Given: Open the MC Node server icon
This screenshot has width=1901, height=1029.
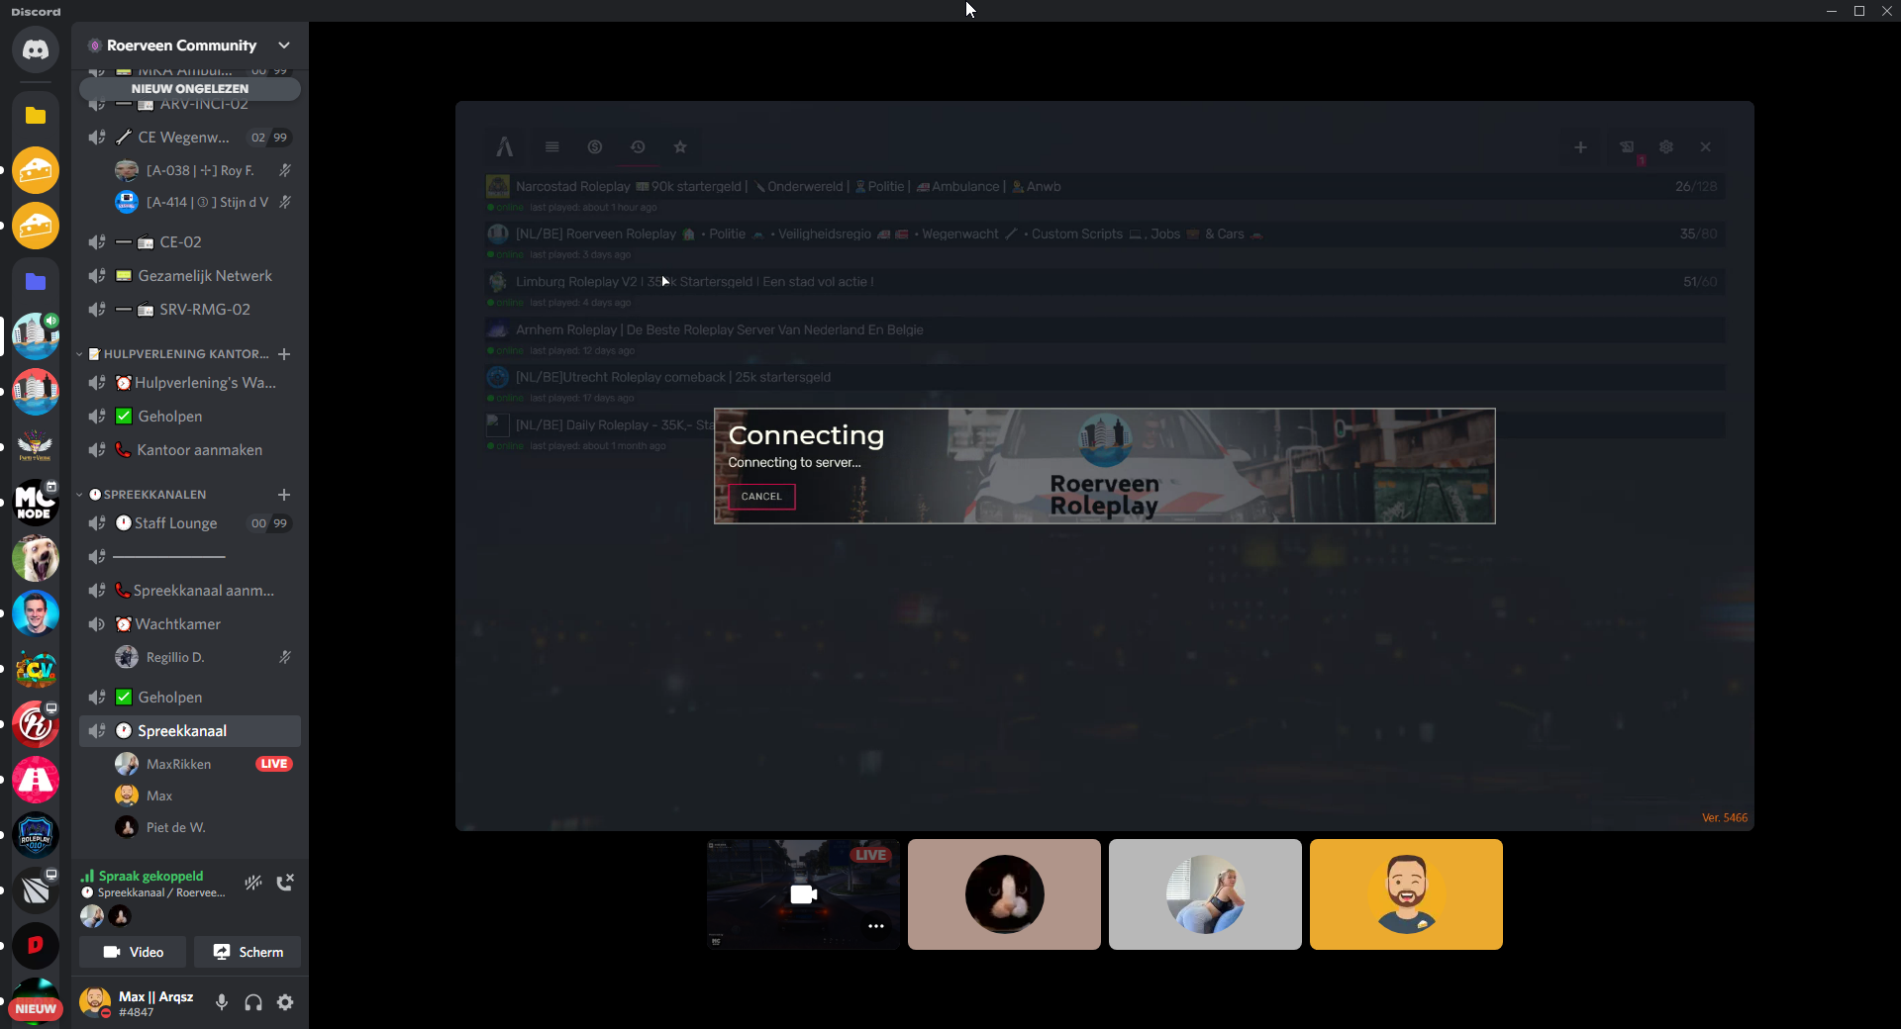Looking at the screenshot, I should (x=36, y=502).
